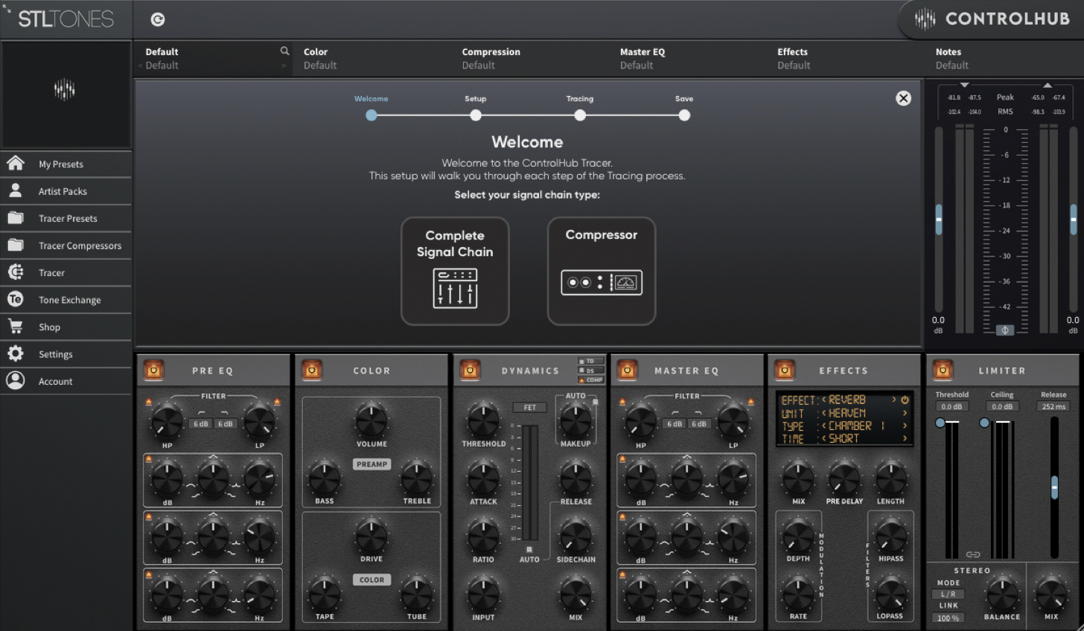The height and width of the screenshot is (631, 1084).
Task: Toggle the Pre EQ HP filter enable
Action: coord(149,402)
